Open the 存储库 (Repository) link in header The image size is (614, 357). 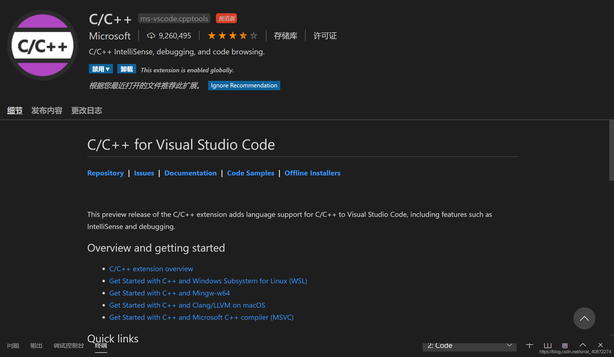(x=286, y=36)
